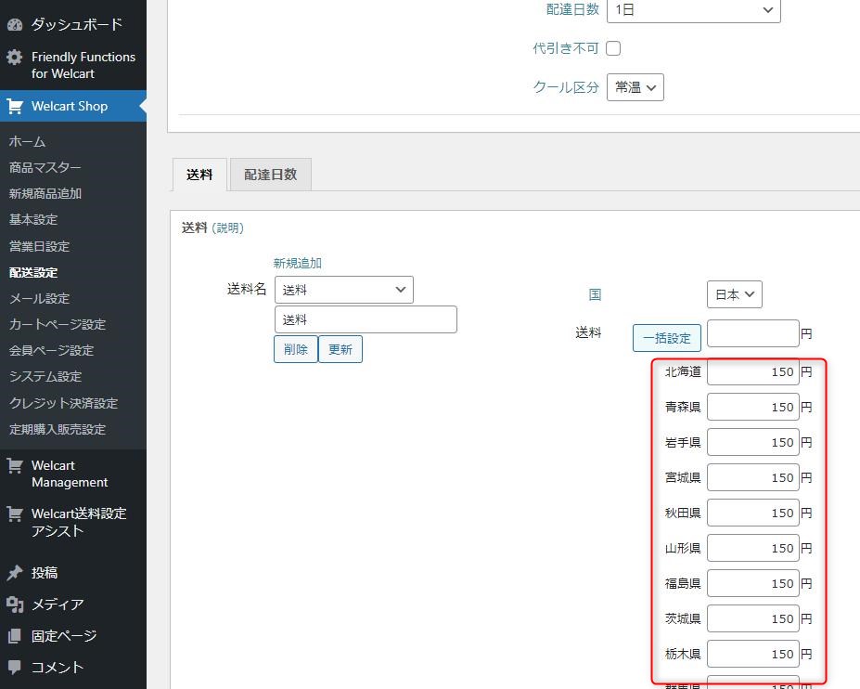Open the 国 dropdown showing 日本
This screenshot has height=689, width=860.
[x=734, y=294]
